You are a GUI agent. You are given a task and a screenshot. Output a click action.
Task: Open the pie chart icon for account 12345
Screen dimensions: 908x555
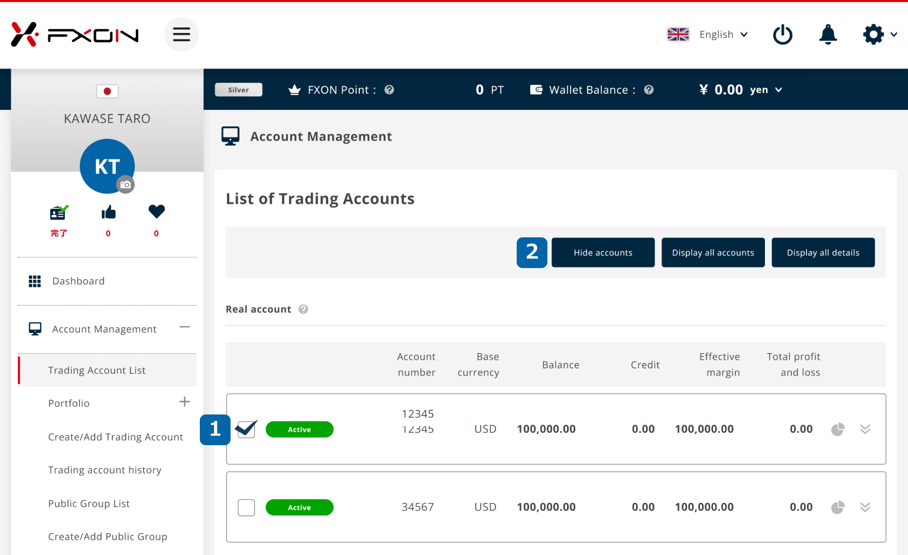pos(838,429)
